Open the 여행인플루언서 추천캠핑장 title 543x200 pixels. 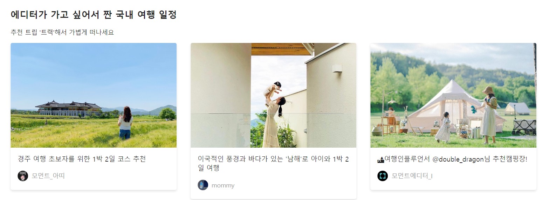pos(452,159)
